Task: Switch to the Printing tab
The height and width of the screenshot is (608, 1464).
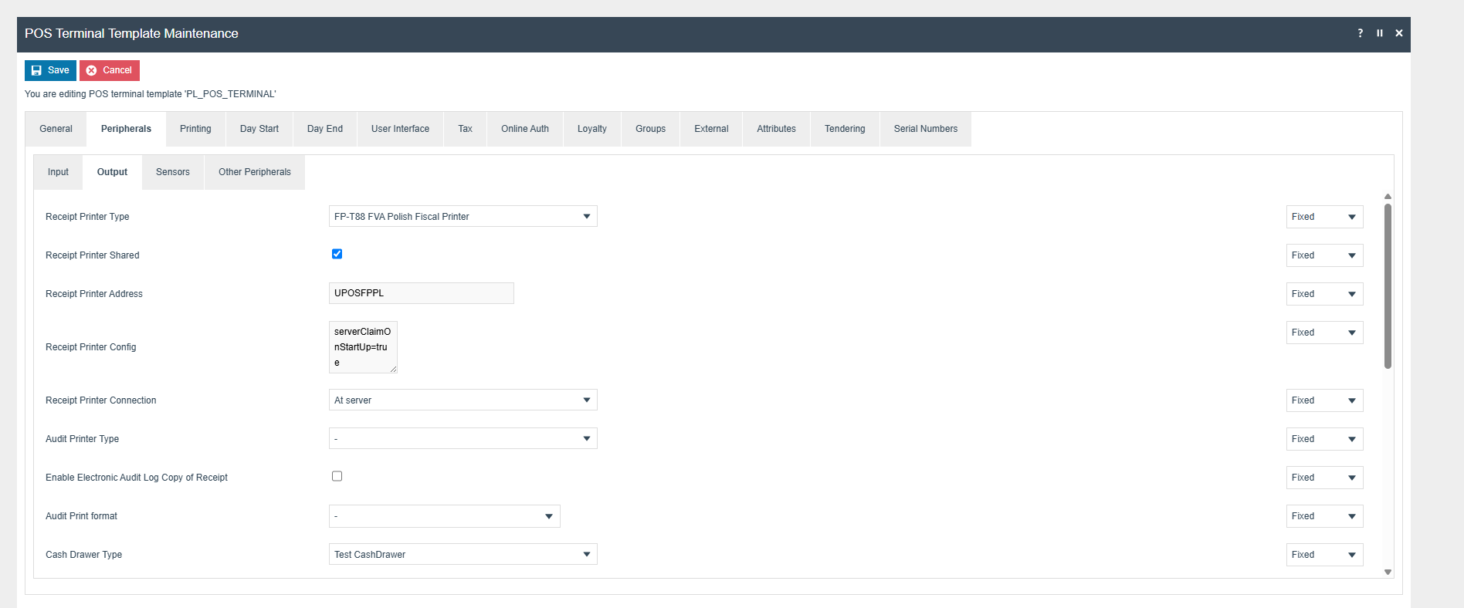Action: point(195,129)
